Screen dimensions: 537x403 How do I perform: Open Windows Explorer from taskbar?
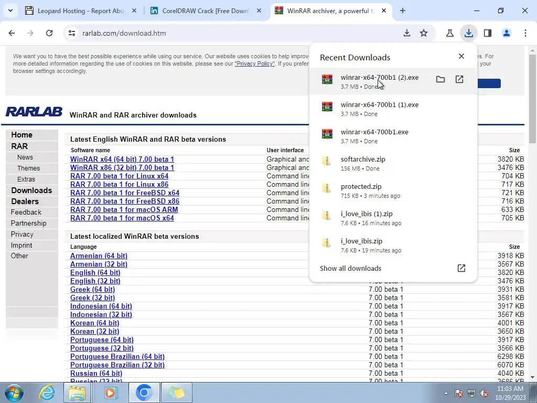click(78, 393)
